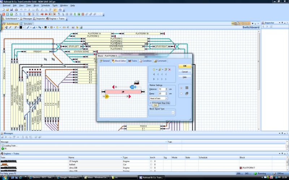Screen dimensions: 289x180
Task: Expand the Block Signal Type combo box
Action: click(x=173, y=113)
